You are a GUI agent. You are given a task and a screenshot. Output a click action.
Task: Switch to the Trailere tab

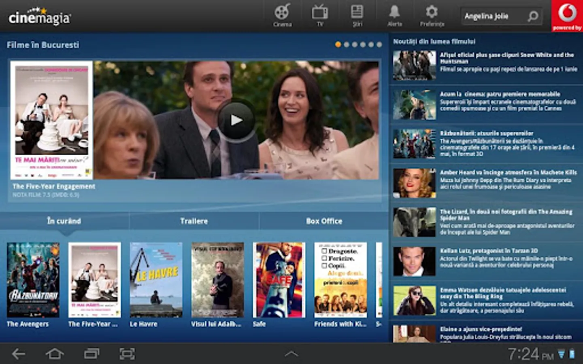click(x=194, y=221)
